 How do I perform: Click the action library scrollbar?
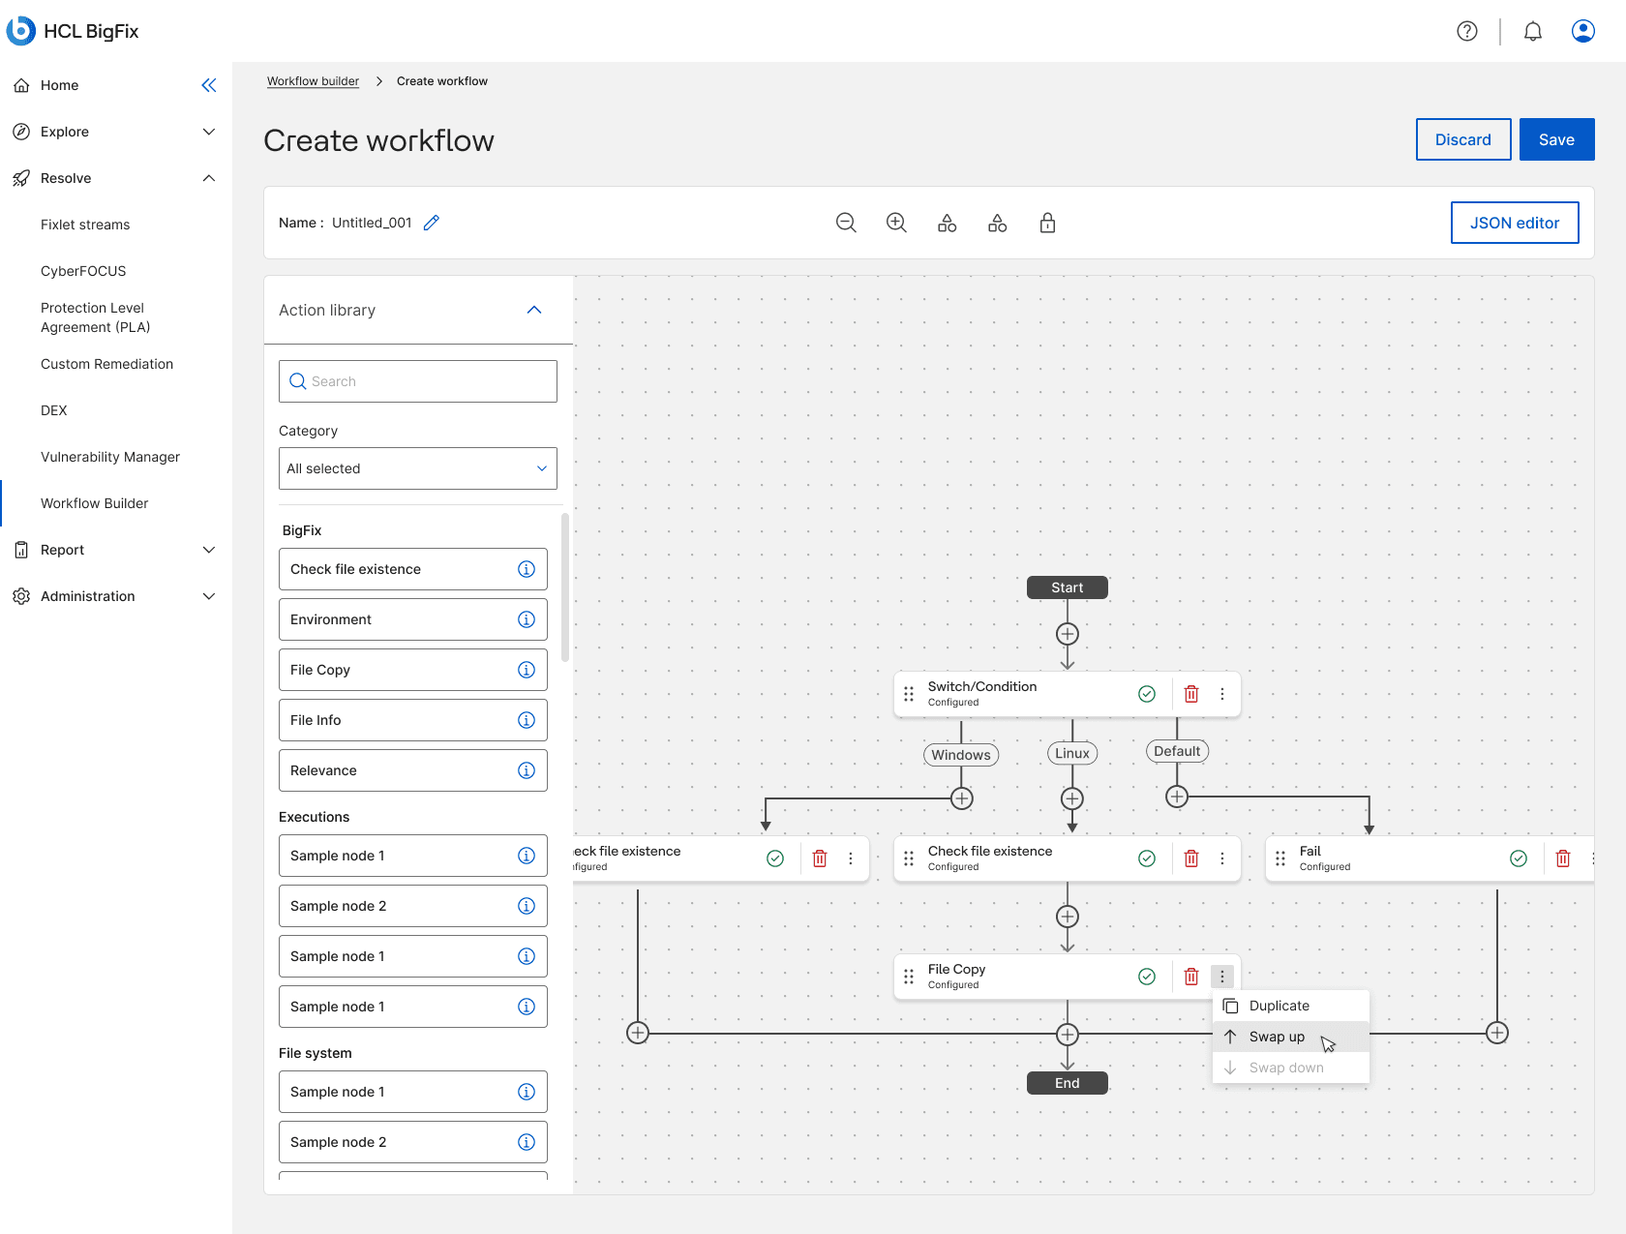click(x=565, y=587)
